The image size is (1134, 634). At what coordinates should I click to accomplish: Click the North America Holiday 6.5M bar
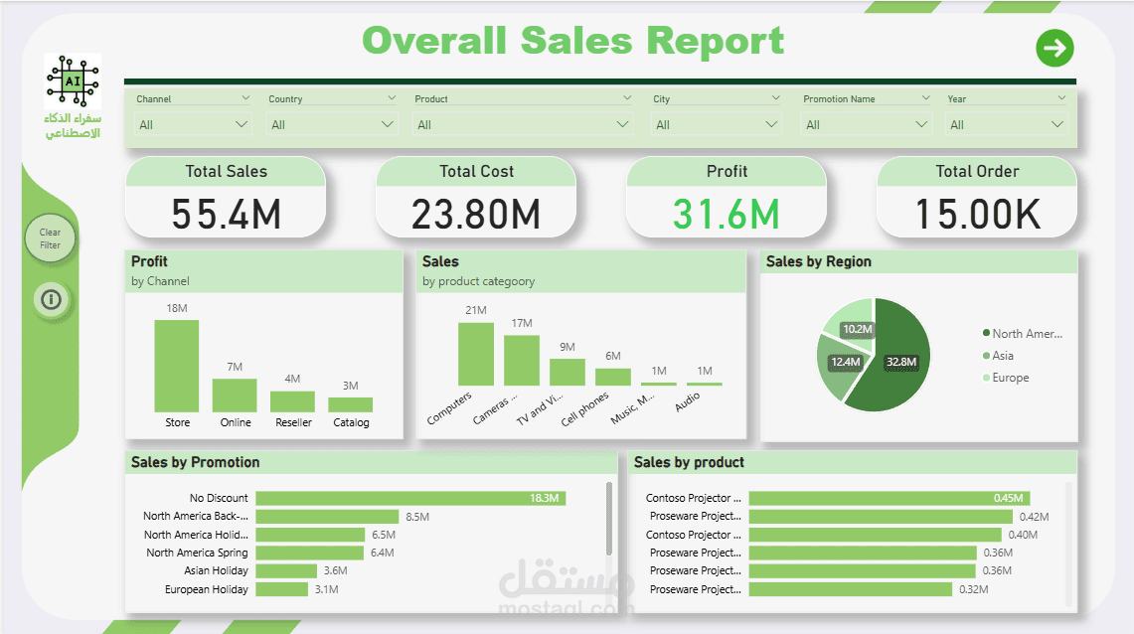click(x=310, y=535)
